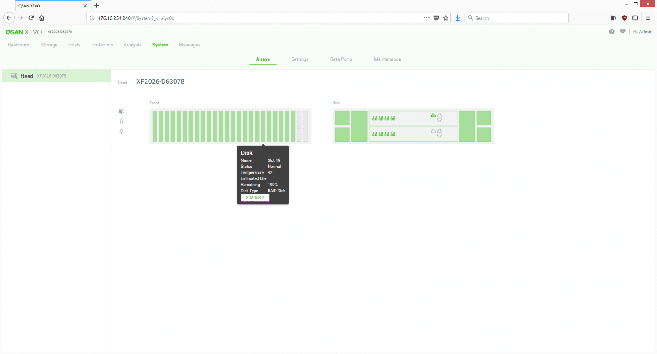Image resolution: width=657 pixels, height=354 pixels.
Task: Click the bottom-right rear module block
Action: click(x=484, y=135)
